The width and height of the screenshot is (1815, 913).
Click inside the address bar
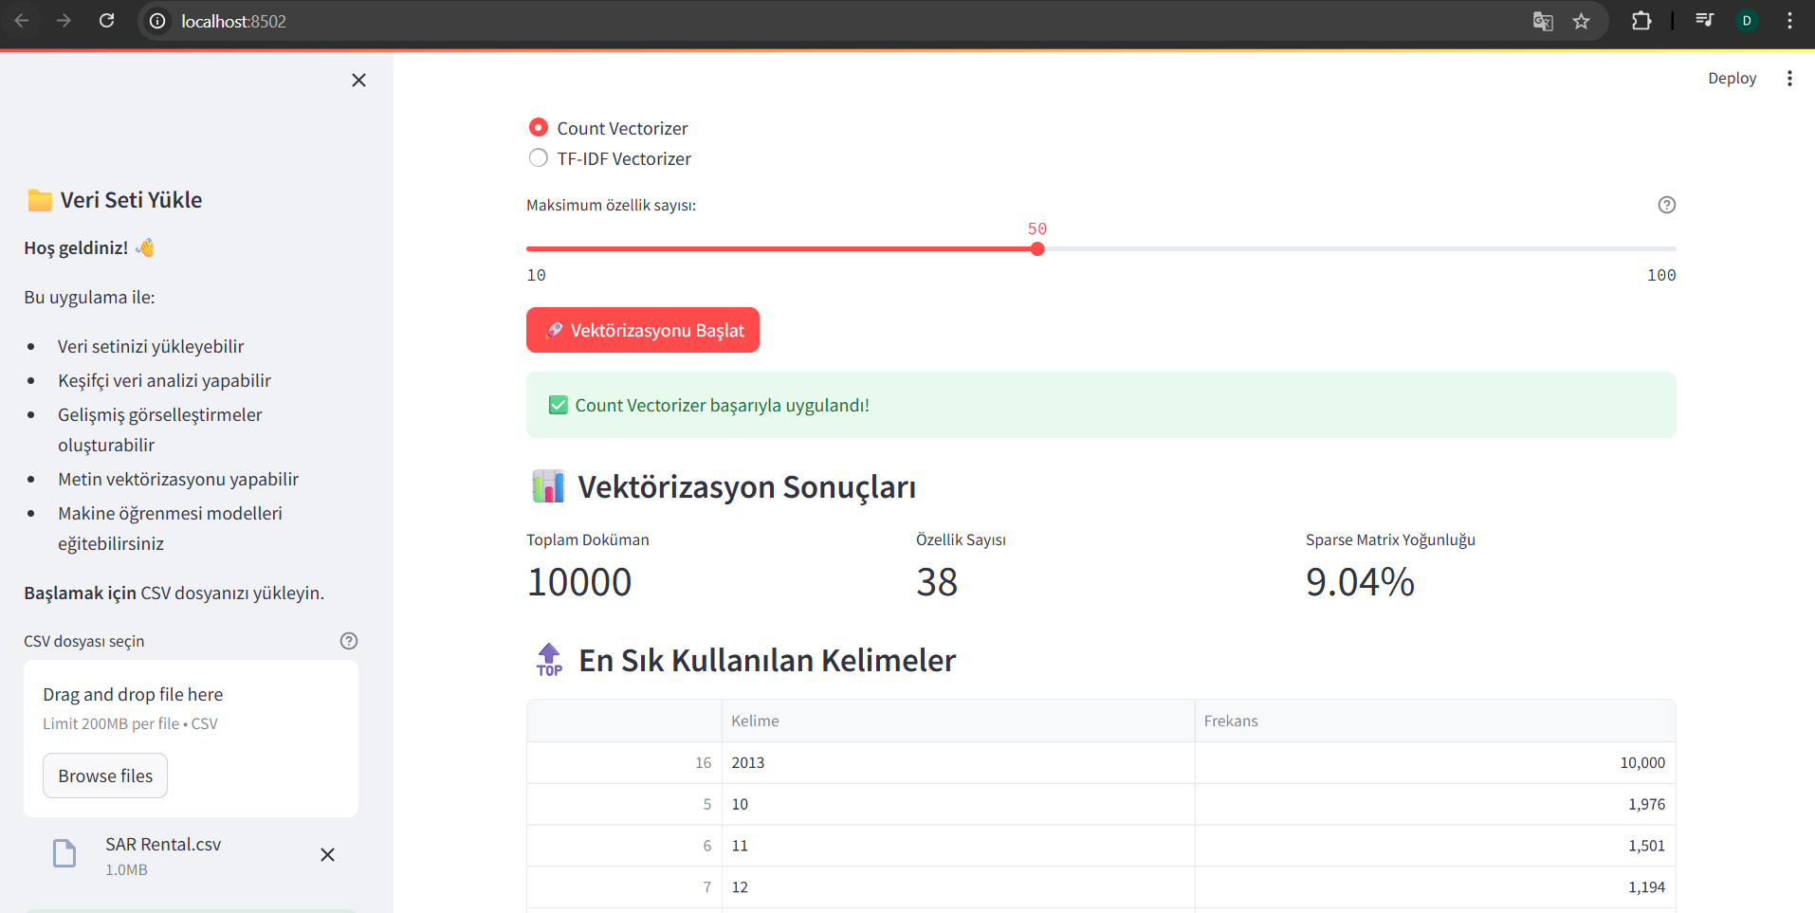235,20
